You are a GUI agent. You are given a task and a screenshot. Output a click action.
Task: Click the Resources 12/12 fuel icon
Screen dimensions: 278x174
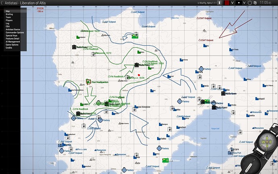[x=93, y=55]
